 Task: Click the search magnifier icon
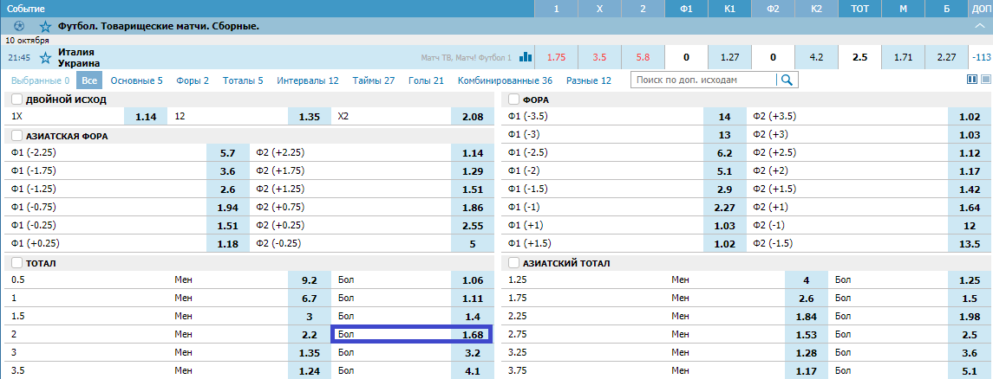pyautogui.click(x=787, y=80)
